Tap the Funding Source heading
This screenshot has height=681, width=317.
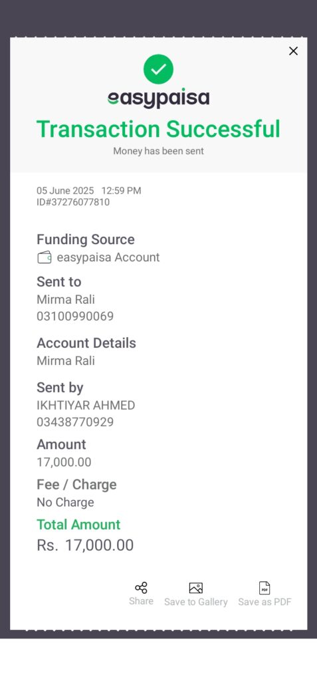(x=86, y=239)
